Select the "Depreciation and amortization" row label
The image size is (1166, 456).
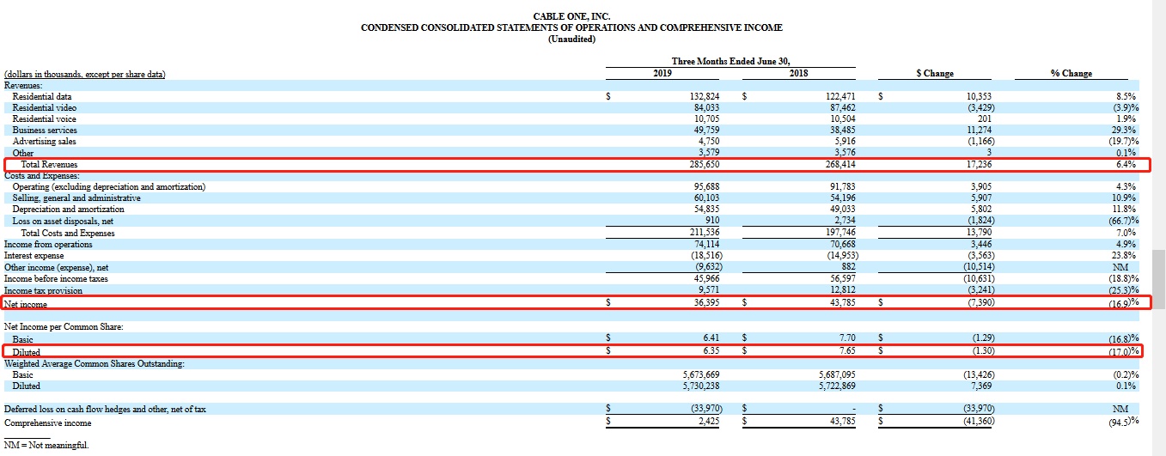pyautogui.click(x=68, y=210)
